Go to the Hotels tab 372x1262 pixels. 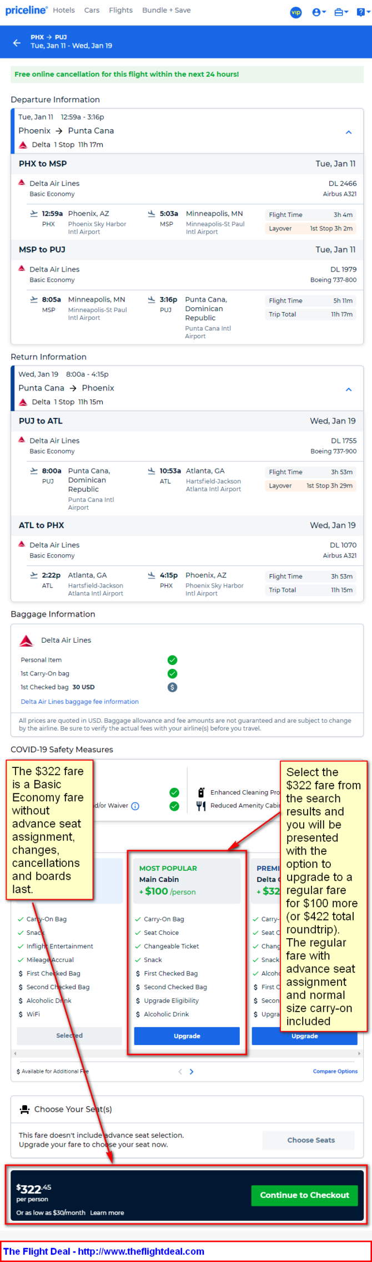click(64, 10)
